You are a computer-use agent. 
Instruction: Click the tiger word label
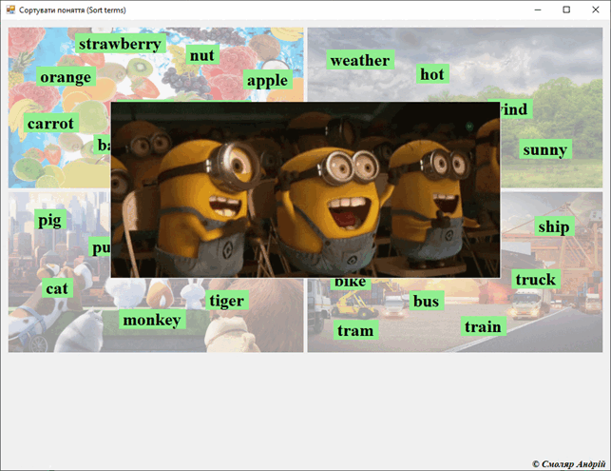[x=227, y=300]
